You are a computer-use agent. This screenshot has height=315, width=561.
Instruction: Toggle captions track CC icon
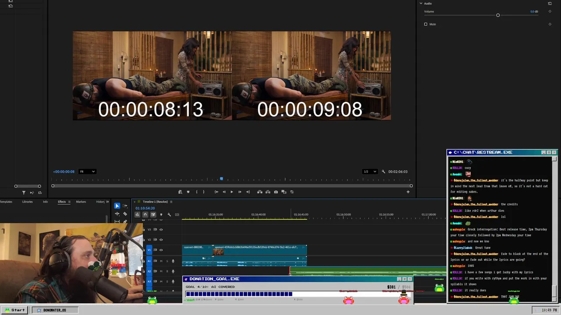pyautogui.click(x=177, y=215)
